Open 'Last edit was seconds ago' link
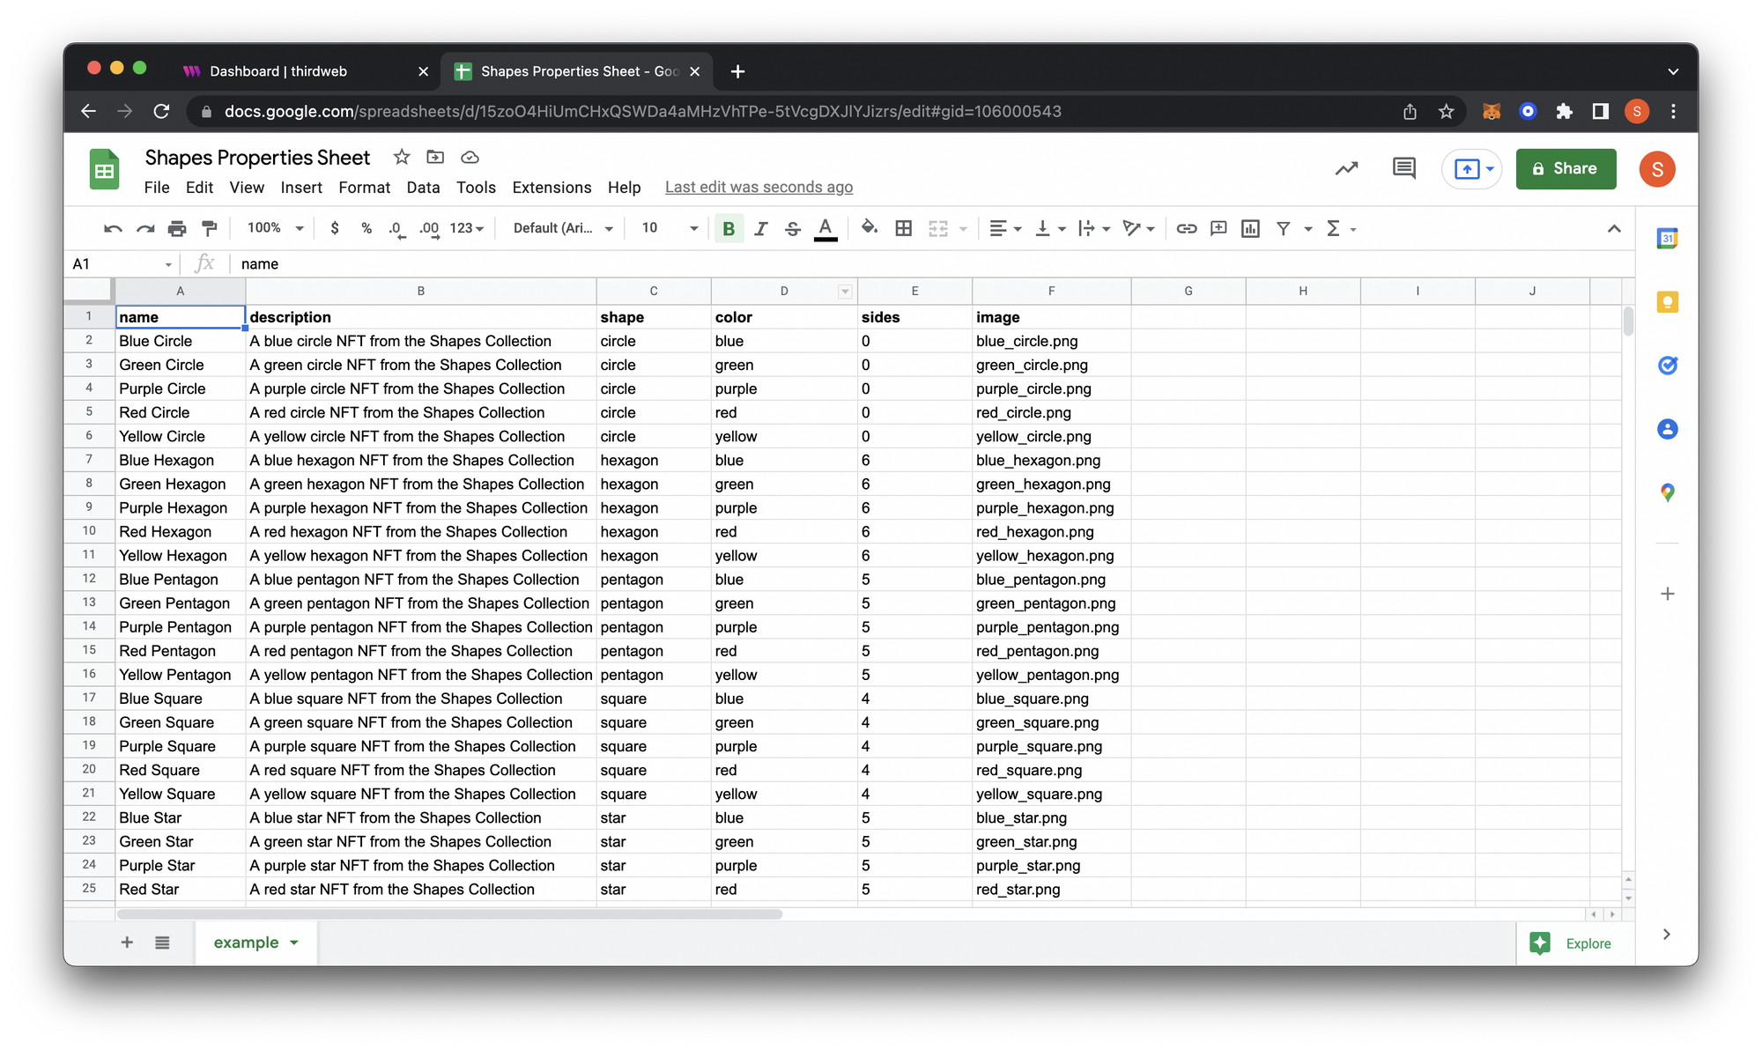Viewport: 1762px width, 1050px height. (x=759, y=188)
